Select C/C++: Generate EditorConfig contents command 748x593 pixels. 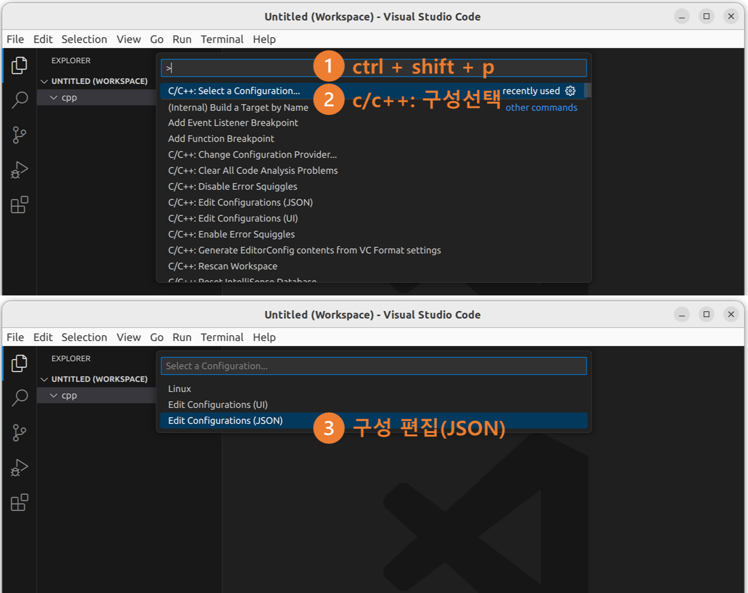373,250
